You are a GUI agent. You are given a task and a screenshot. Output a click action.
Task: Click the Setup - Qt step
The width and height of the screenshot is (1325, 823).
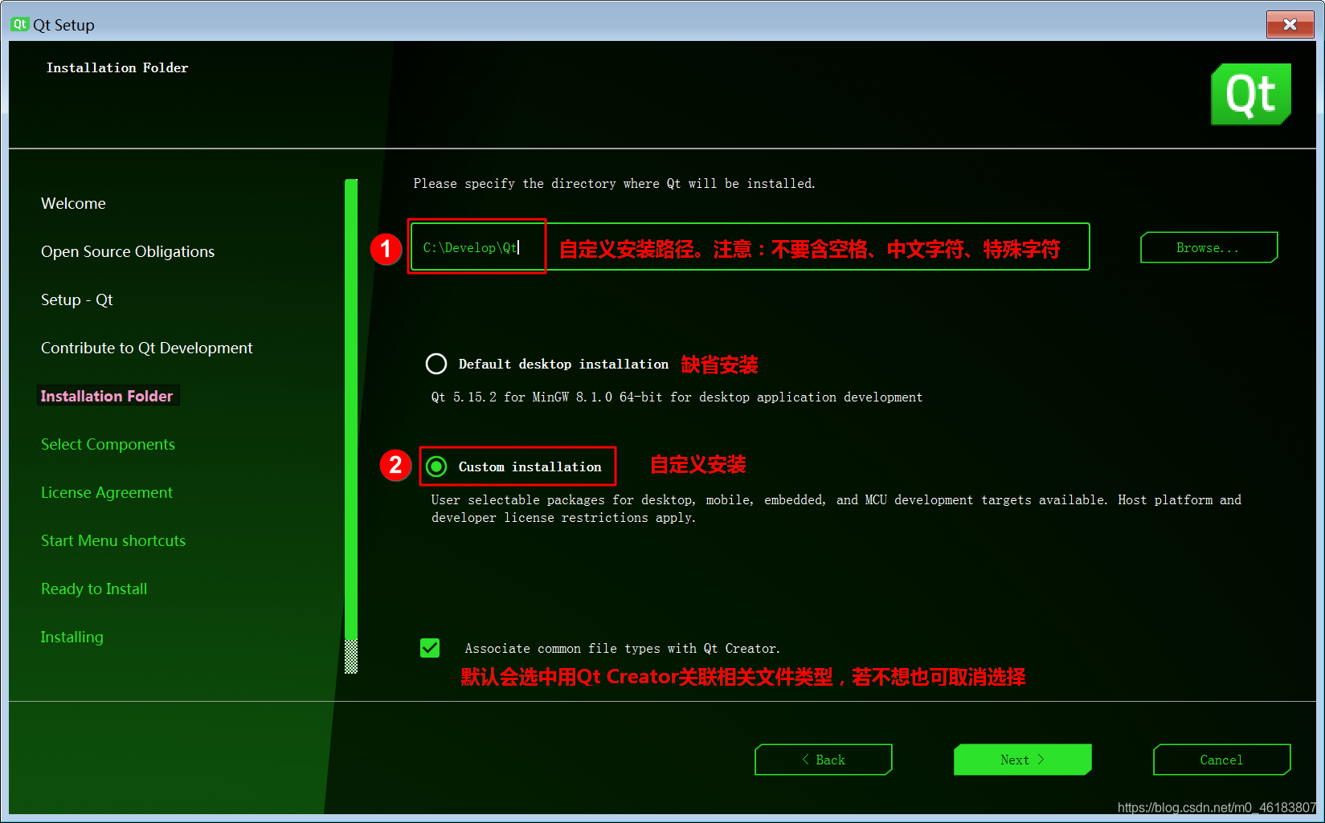coord(77,299)
